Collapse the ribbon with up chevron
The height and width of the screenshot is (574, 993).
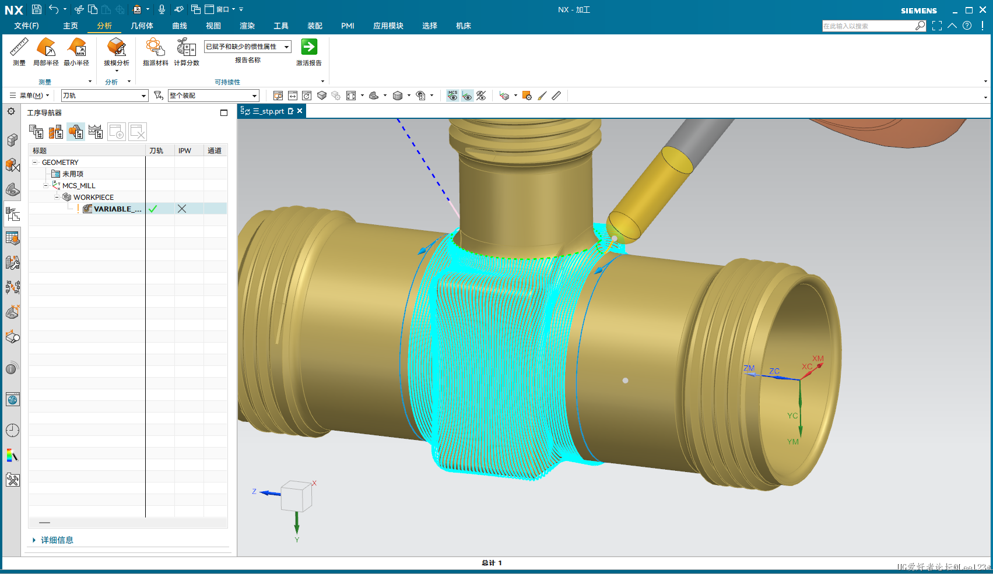tap(952, 26)
